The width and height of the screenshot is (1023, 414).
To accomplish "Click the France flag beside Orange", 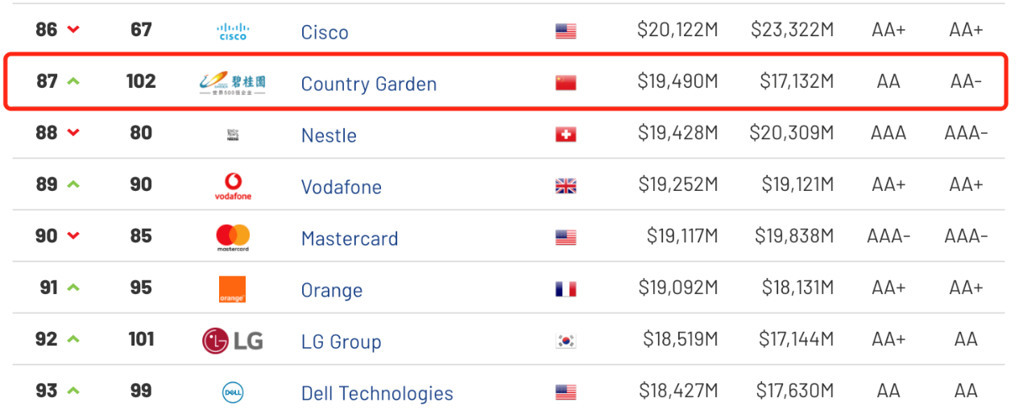I will 565,289.
